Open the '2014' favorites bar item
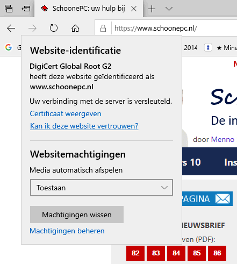The height and width of the screenshot is (264, 237). 191,48
